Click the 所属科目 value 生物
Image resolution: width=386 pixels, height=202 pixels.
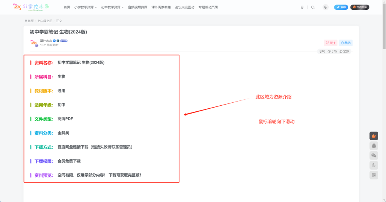pyautogui.click(x=61, y=77)
